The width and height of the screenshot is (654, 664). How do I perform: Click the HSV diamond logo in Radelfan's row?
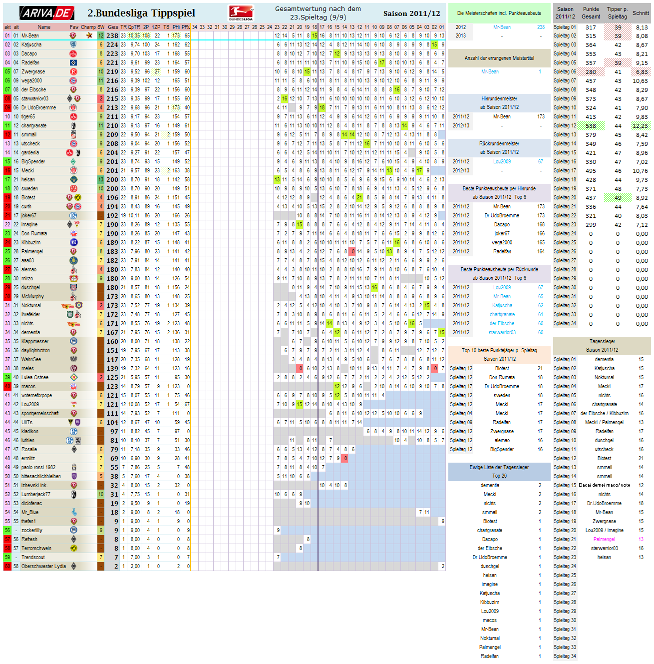tap(73, 62)
